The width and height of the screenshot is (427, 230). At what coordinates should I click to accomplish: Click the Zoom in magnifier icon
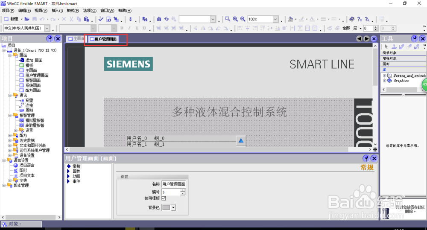(x=235, y=19)
